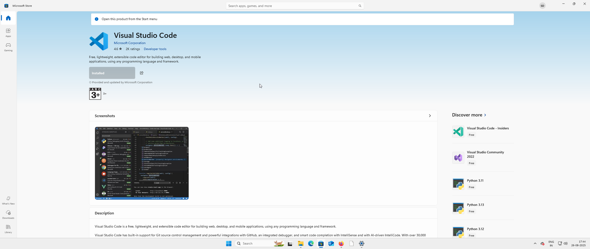Open Task View from the taskbar
The width and height of the screenshot is (590, 249).
(x=290, y=244)
